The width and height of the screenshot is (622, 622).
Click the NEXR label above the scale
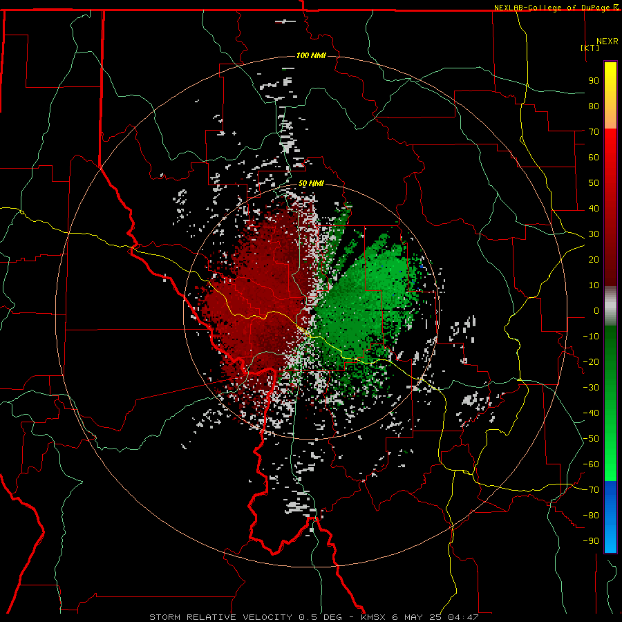coord(607,41)
